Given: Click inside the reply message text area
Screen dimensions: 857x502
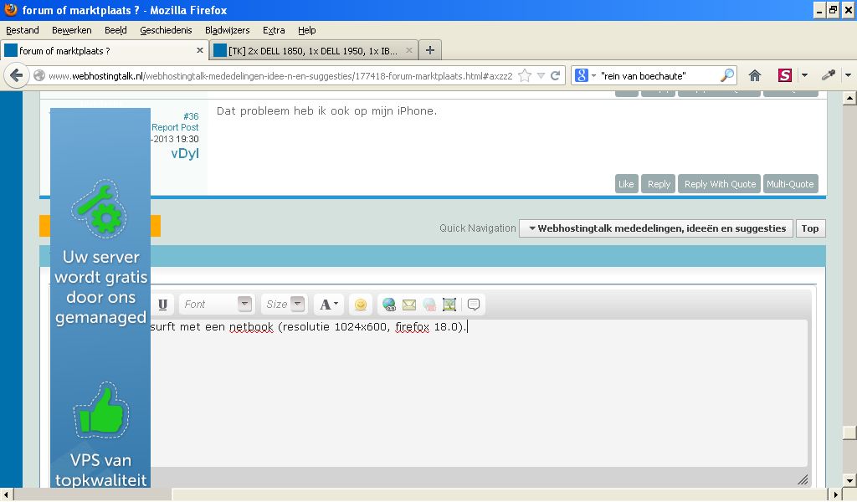Looking at the screenshot, I should point(478,393).
